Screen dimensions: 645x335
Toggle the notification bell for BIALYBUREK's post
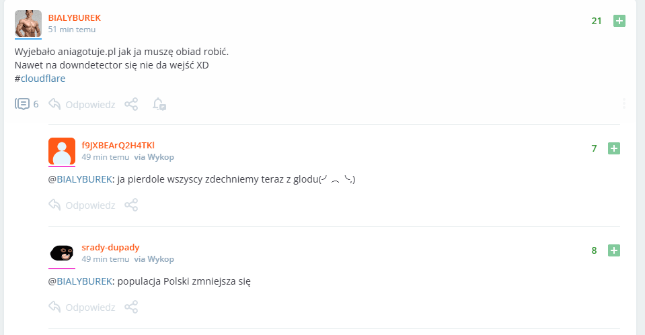coord(159,104)
